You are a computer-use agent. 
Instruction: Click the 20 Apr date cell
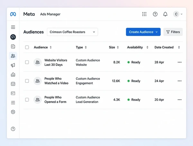tap(159, 99)
